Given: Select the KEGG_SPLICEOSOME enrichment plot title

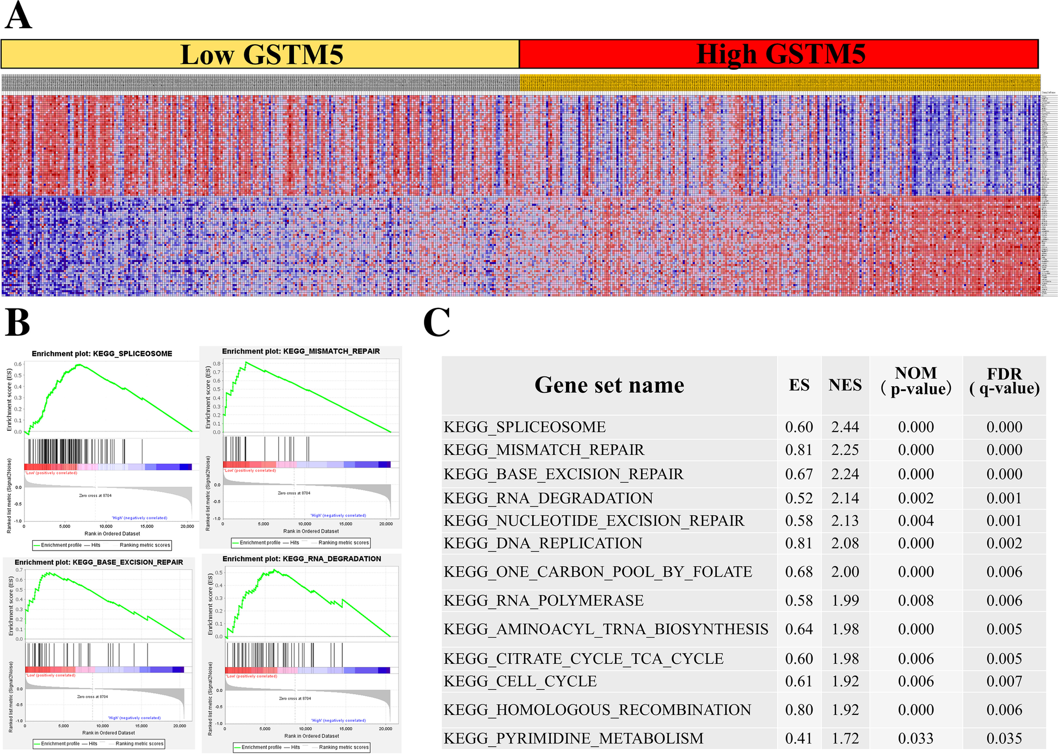Looking at the screenshot, I should [102, 354].
